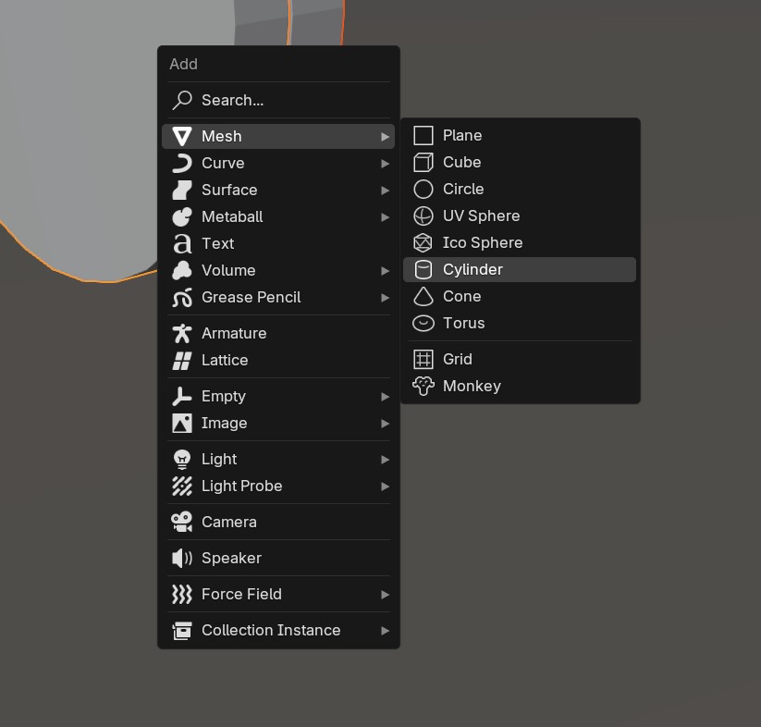Expand the Light Probe submenu arrow
Screen dimensions: 761x727
point(385,487)
